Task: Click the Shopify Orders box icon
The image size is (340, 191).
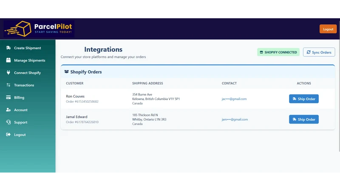Action: tap(67, 72)
